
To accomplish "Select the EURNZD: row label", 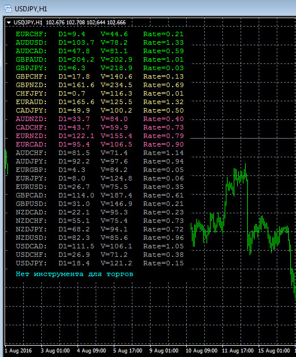I will coord(31,136).
